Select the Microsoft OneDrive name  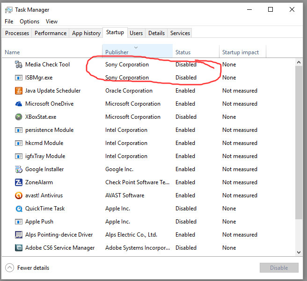pos(49,104)
